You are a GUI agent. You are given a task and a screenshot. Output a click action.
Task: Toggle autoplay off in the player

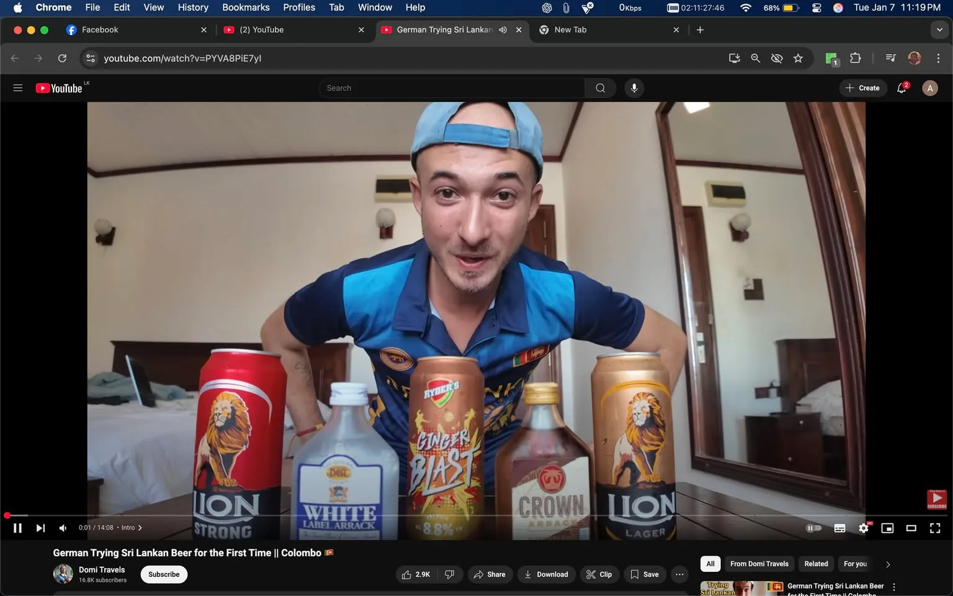pyautogui.click(x=813, y=528)
